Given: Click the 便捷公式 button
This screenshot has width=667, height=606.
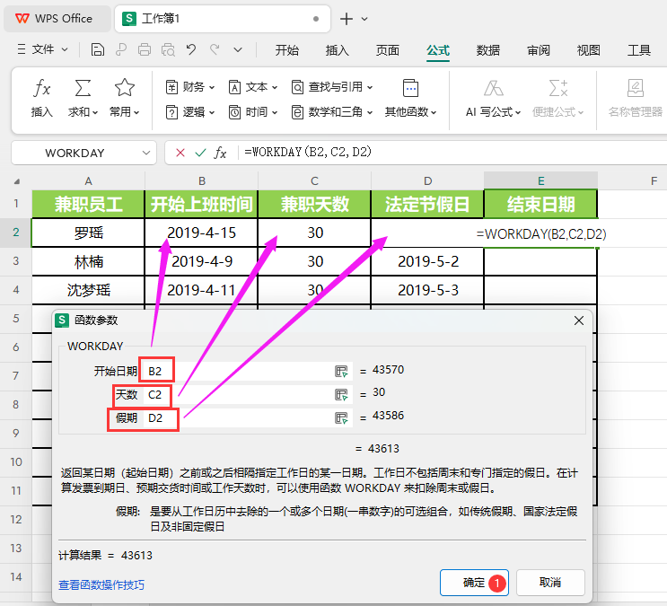Looking at the screenshot, I should 558,98.
